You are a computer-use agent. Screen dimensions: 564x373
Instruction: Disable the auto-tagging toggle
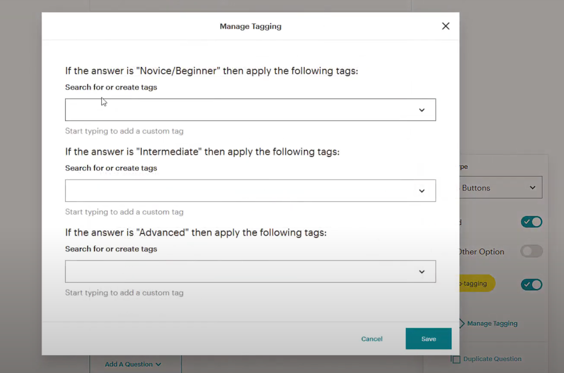531,285
